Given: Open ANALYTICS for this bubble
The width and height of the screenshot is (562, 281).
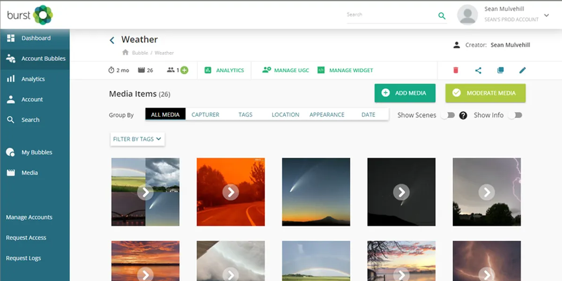Looking at the screenshot, I should tap(224, 70).
